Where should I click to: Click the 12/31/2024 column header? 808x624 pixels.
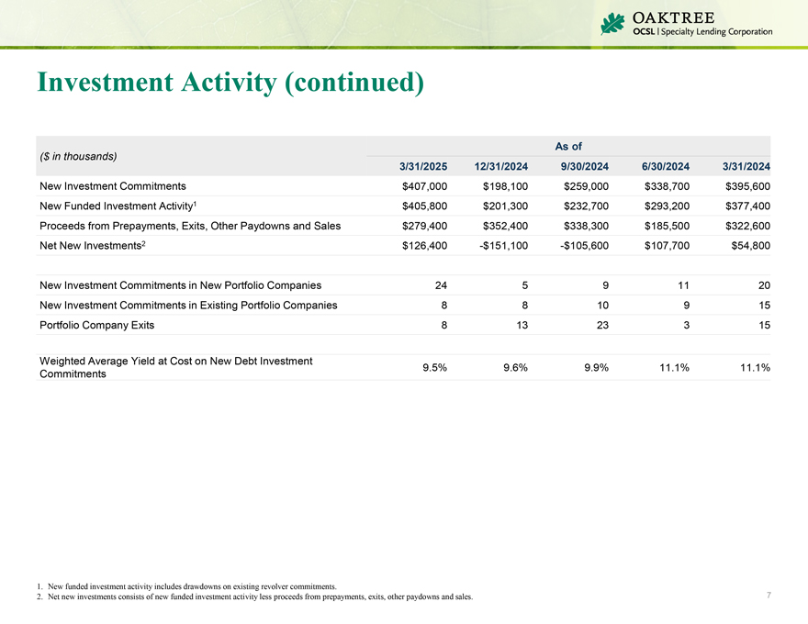pos(499,166)
